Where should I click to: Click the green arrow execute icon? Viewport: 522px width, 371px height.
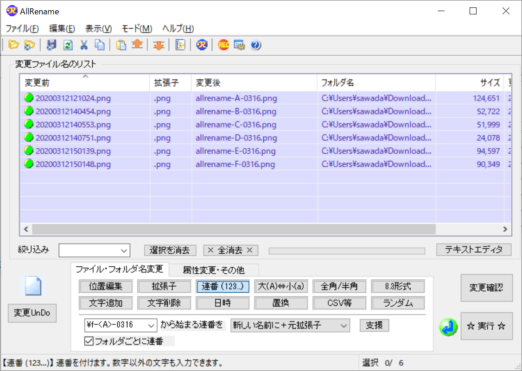[448, 327]
